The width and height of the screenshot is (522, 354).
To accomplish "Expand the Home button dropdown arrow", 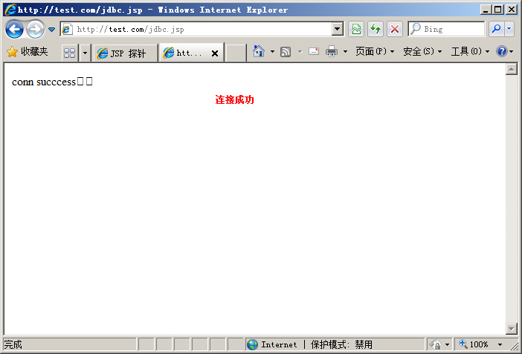I will [272, 51].
